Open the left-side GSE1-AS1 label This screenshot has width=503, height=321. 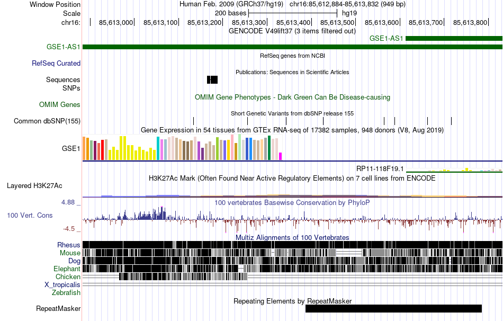[x=63, y=47]
